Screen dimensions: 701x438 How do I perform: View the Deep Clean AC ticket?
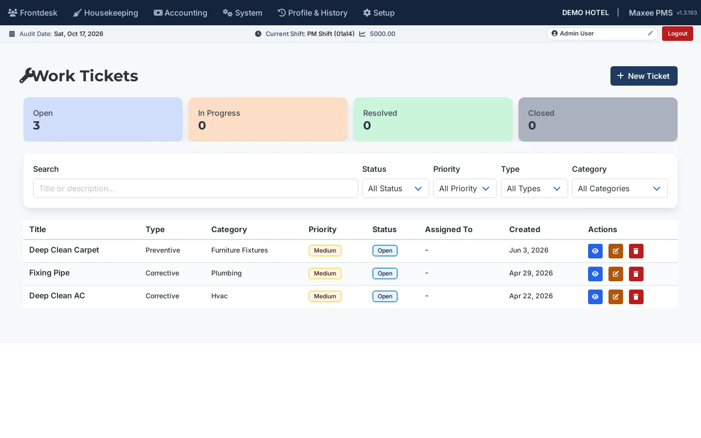coord(595,297)
